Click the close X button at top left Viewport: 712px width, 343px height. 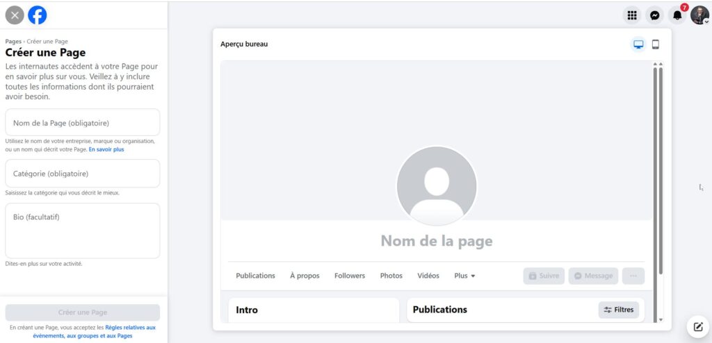[x=15, y=15]
